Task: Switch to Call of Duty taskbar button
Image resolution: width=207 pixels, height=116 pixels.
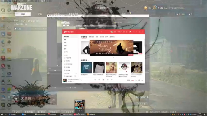Action: pyautogui.click(x=40, y=114)
